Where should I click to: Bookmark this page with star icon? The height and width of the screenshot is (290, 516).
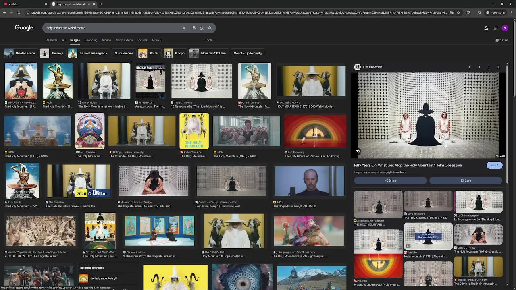(x=458, y=12)
